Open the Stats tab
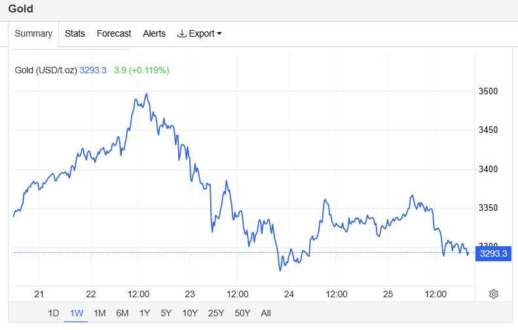 (x=75, y=33)
